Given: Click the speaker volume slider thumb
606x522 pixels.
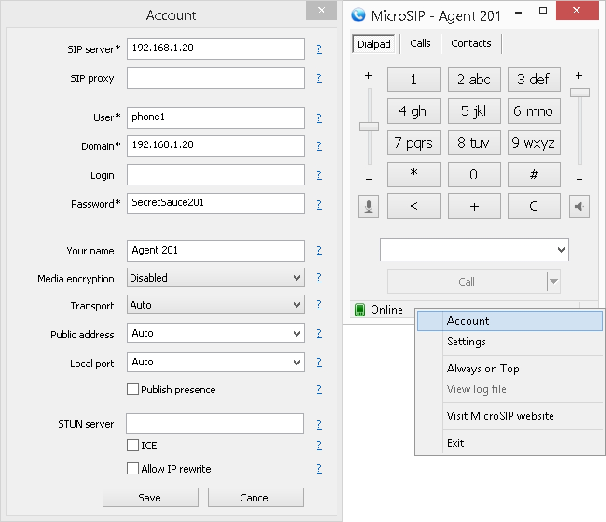Looking at the screenshot, I should [x=580, y=93].
